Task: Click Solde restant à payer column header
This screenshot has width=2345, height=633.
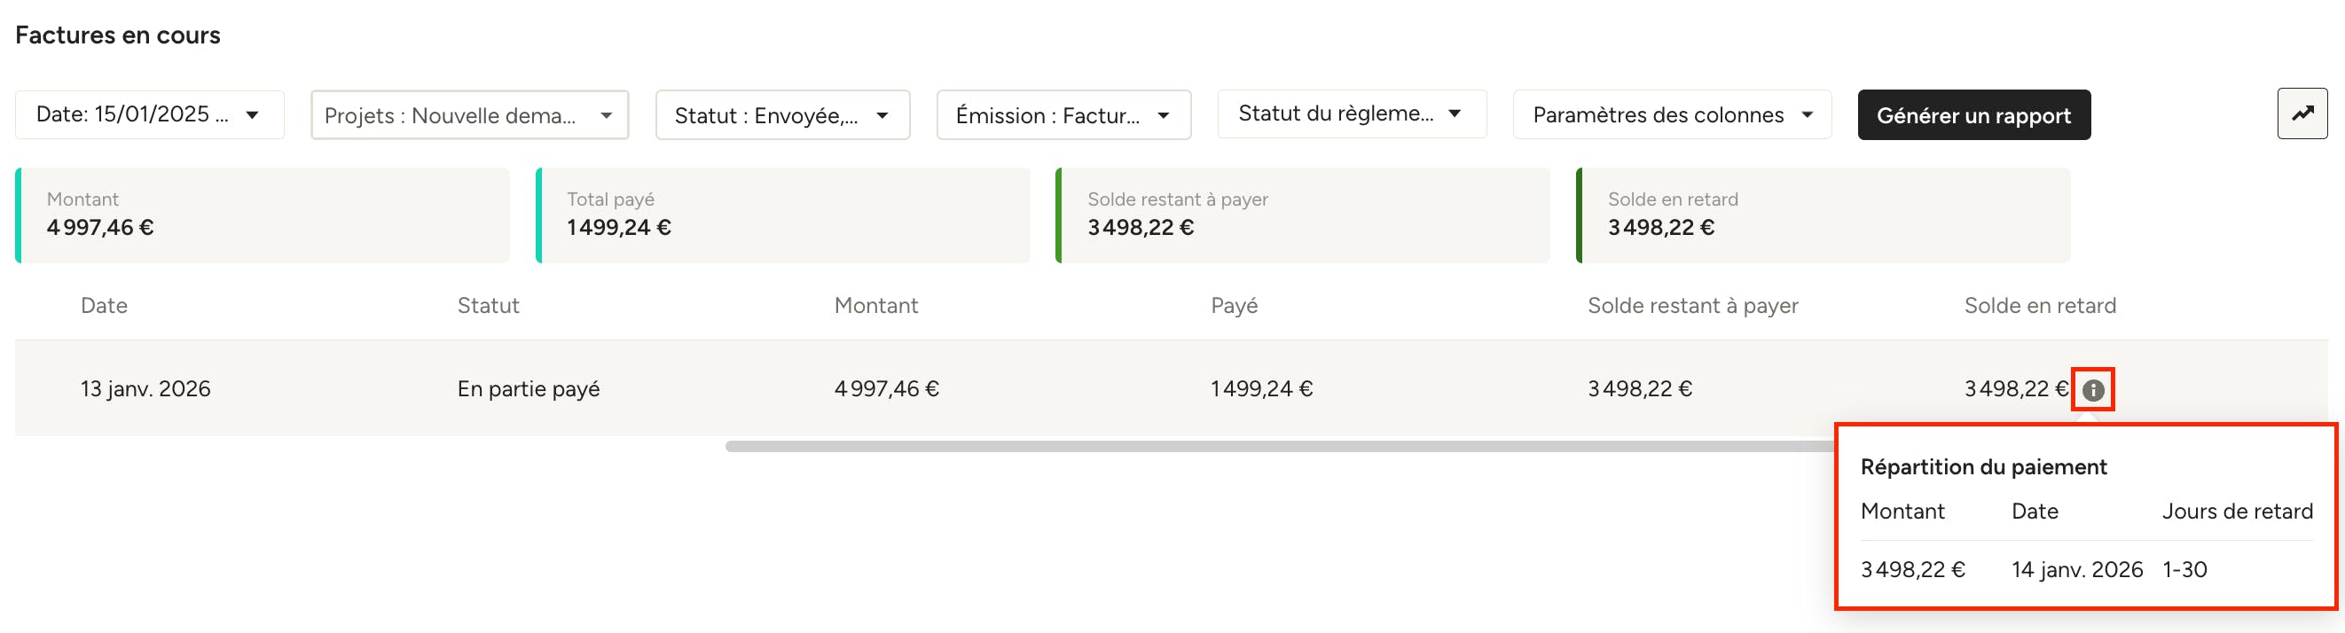Action: [1692, 306]
